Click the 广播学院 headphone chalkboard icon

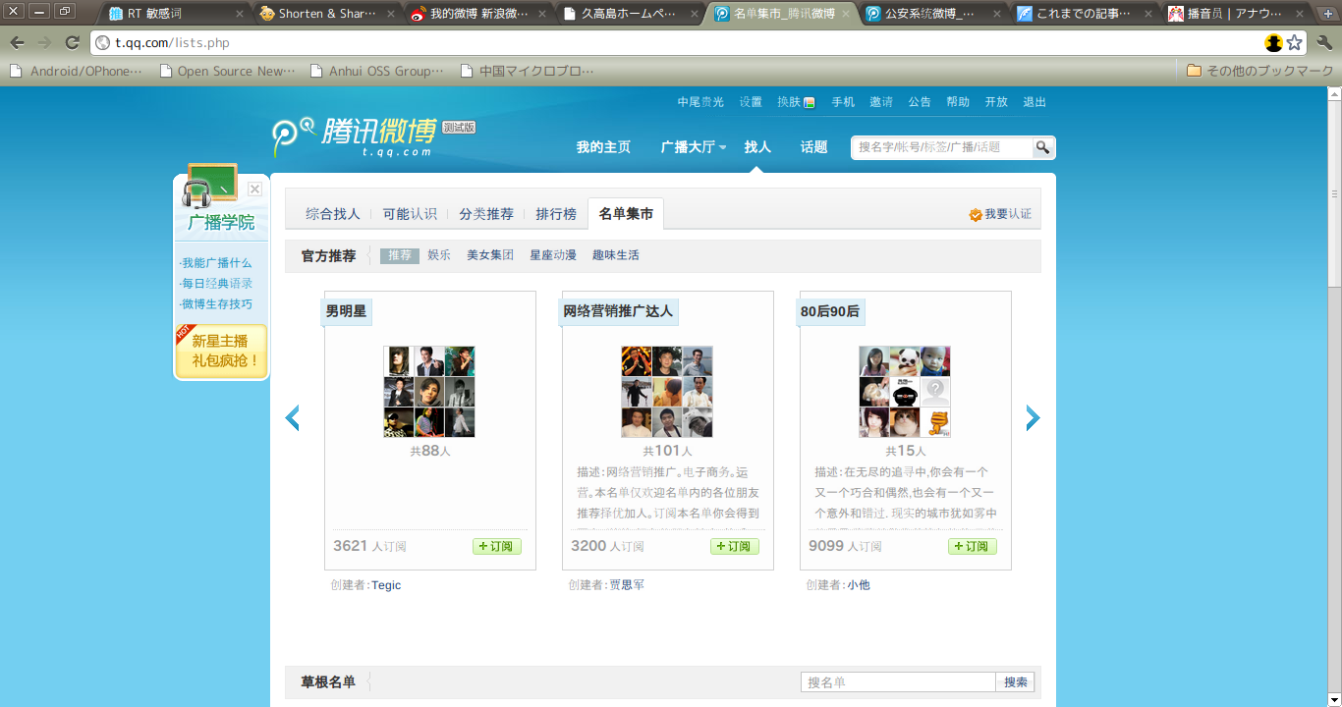pos(209,185)
